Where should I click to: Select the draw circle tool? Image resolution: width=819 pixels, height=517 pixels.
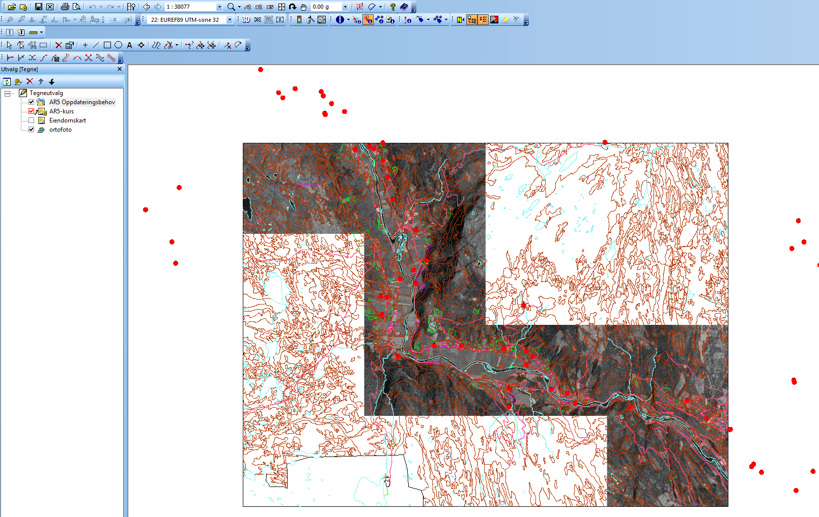119,45
